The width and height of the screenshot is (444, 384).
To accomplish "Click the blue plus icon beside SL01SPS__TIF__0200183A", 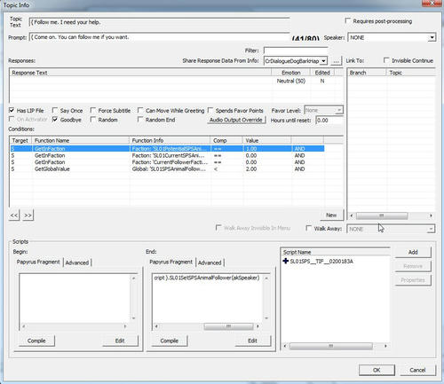I will [286, 261].
